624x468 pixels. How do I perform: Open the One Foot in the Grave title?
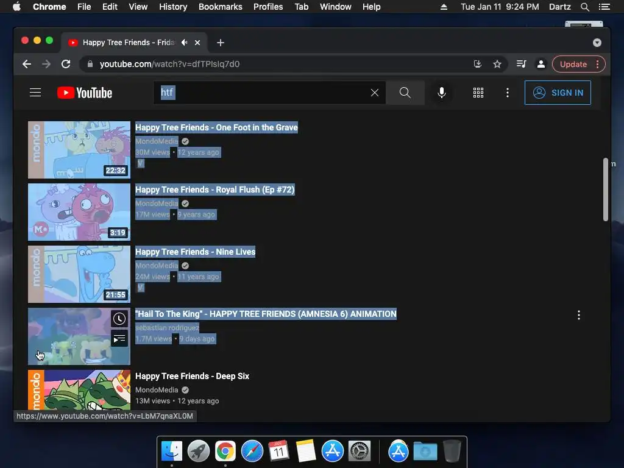tap(216, 127)
